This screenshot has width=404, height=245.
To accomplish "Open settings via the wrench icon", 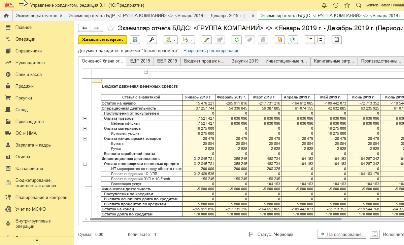I will point(152,40).
